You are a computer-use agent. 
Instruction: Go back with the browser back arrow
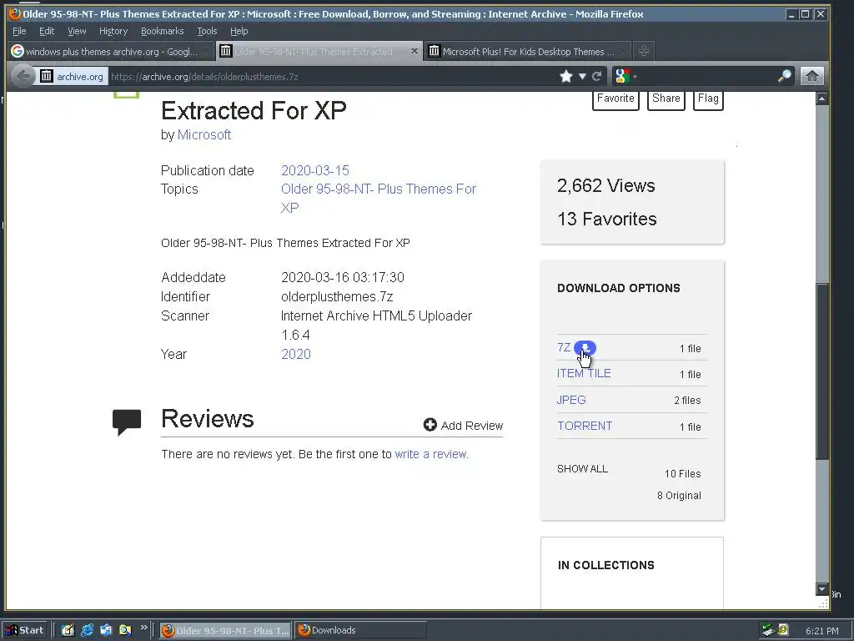[x=22, y=76]
